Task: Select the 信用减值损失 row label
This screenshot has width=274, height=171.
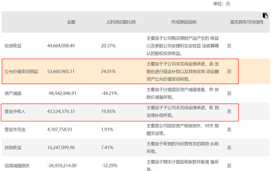Action: [x=17, y=166]
